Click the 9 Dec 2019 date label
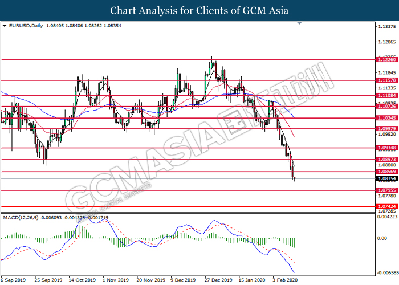The width and height of the screenshot is (399, 285). [183, 280]
